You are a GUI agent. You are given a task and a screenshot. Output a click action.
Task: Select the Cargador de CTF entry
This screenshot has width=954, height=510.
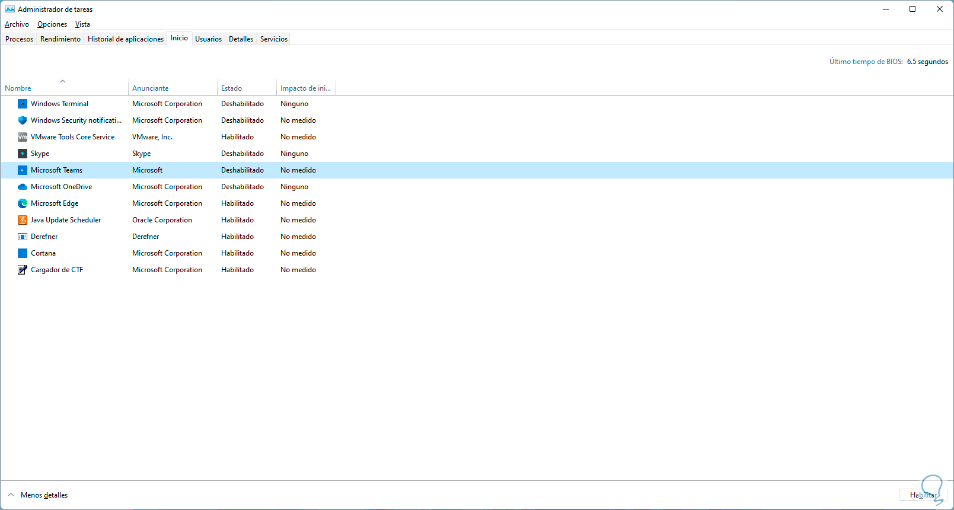click(x=57, y=270)
